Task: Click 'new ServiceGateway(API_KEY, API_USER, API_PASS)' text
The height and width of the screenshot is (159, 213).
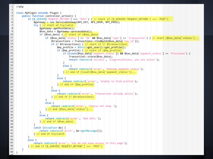Action: click(84, 22)
